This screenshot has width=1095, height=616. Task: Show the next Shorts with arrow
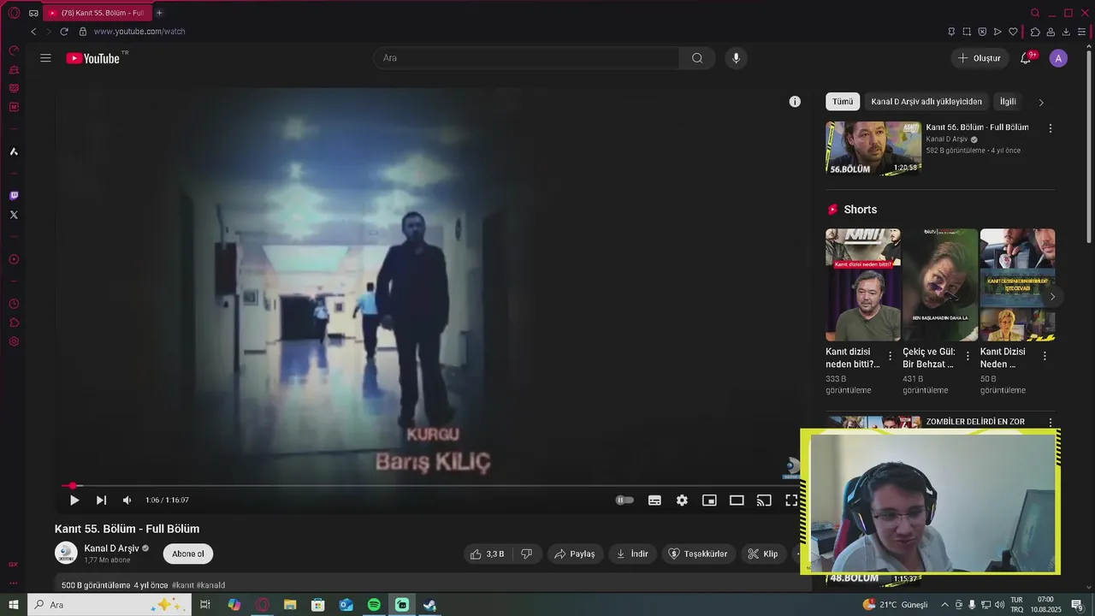1052,296
